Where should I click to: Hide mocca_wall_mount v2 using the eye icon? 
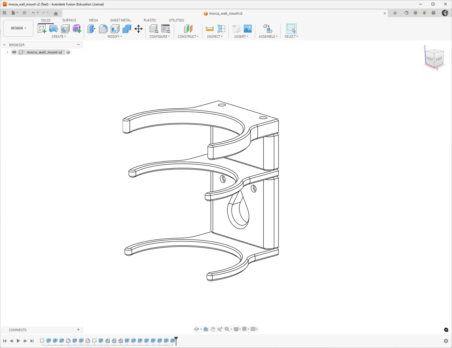point(14,52)
